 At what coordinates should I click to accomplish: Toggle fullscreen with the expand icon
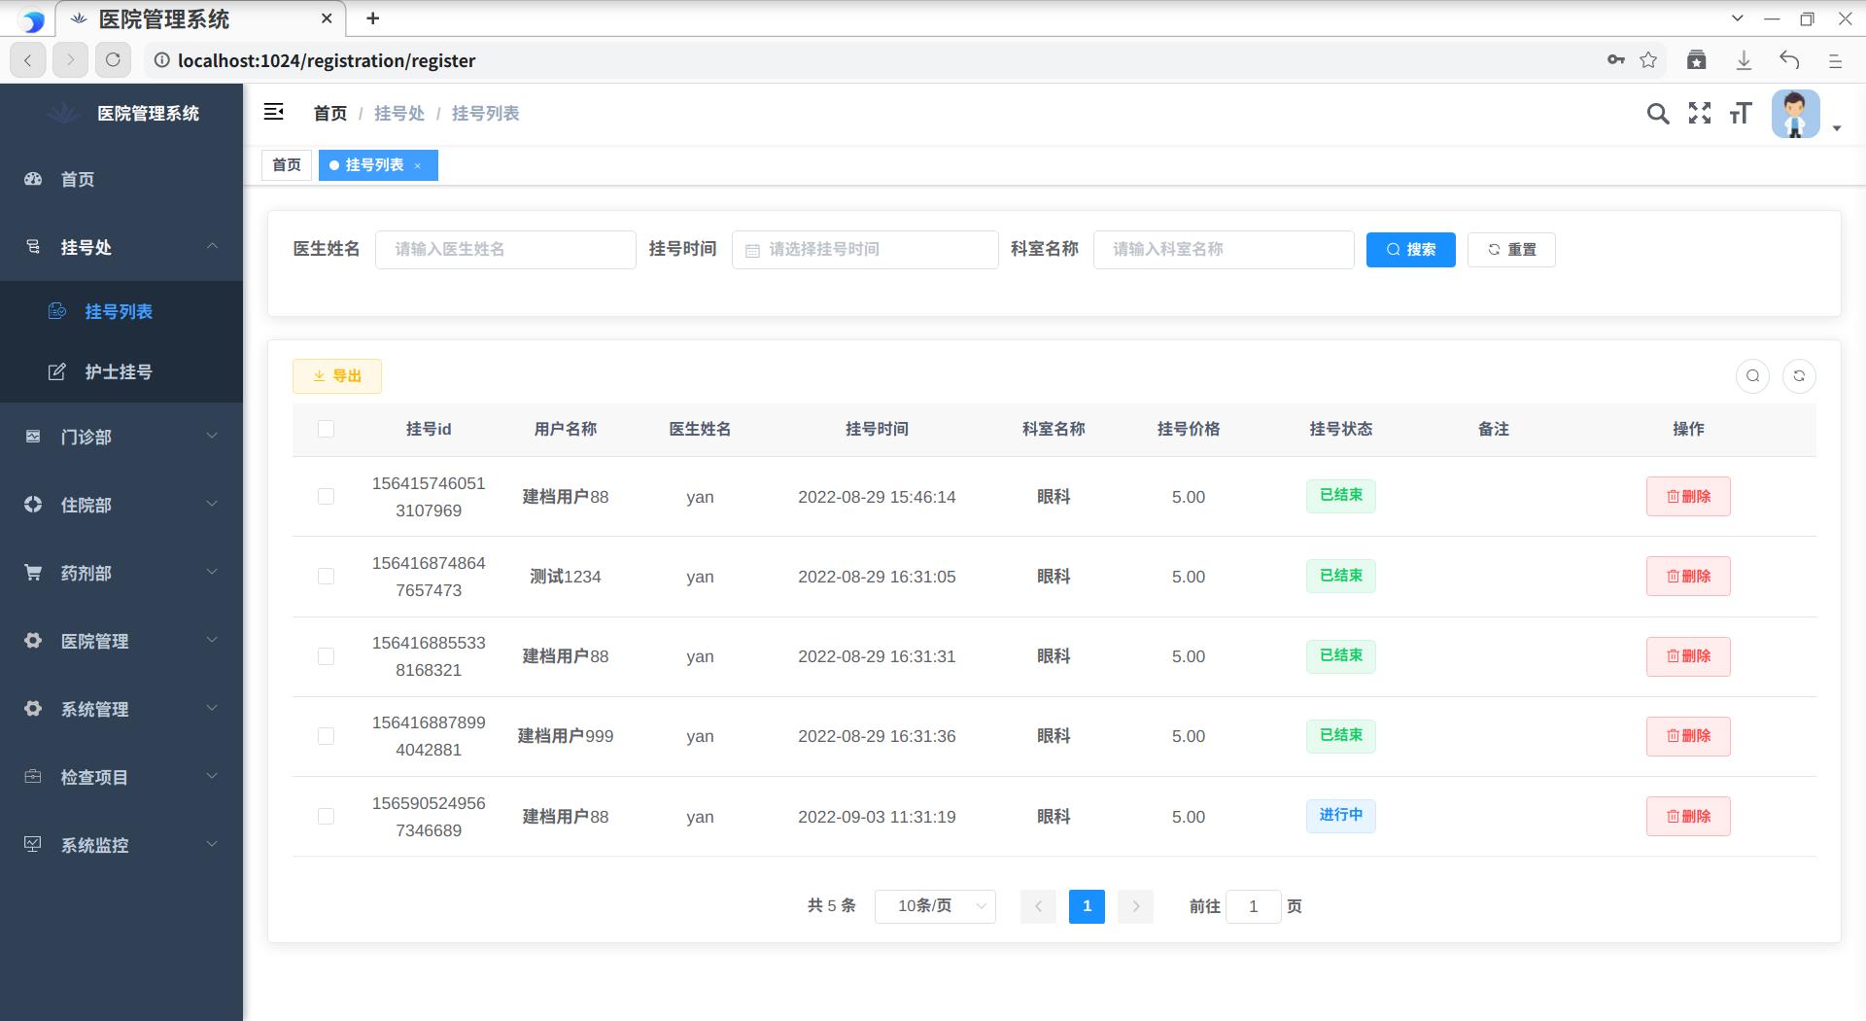pyautogui.click(x=1700, y=114)
